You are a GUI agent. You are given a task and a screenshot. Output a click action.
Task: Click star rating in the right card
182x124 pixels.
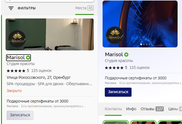[114, 68]
